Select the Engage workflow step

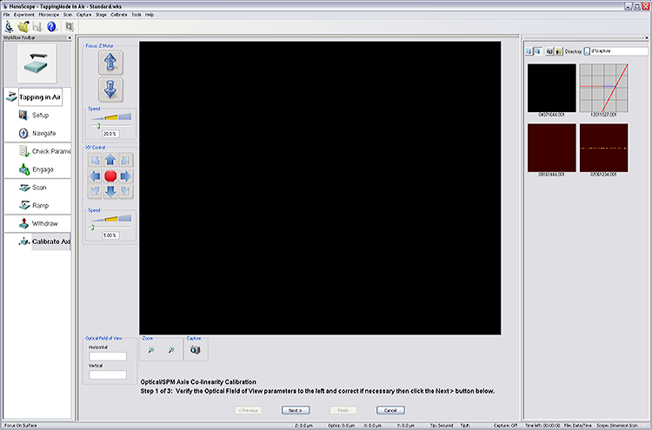pos(42,169)
